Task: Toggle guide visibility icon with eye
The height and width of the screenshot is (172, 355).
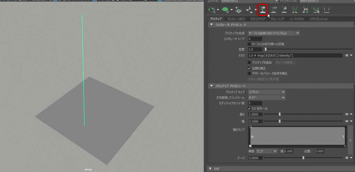Action: click(x=274, y=10)
